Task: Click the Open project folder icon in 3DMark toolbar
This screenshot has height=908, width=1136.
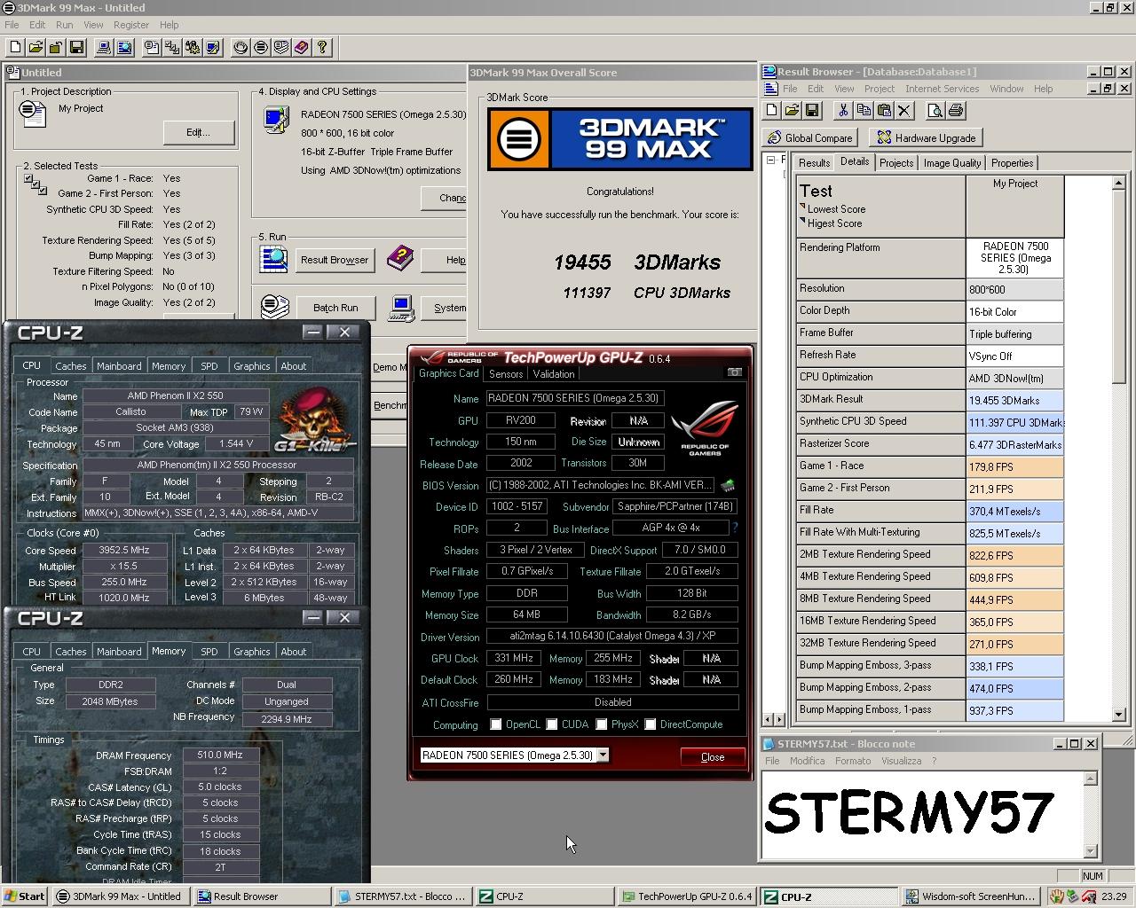Action: coord(35,47)
